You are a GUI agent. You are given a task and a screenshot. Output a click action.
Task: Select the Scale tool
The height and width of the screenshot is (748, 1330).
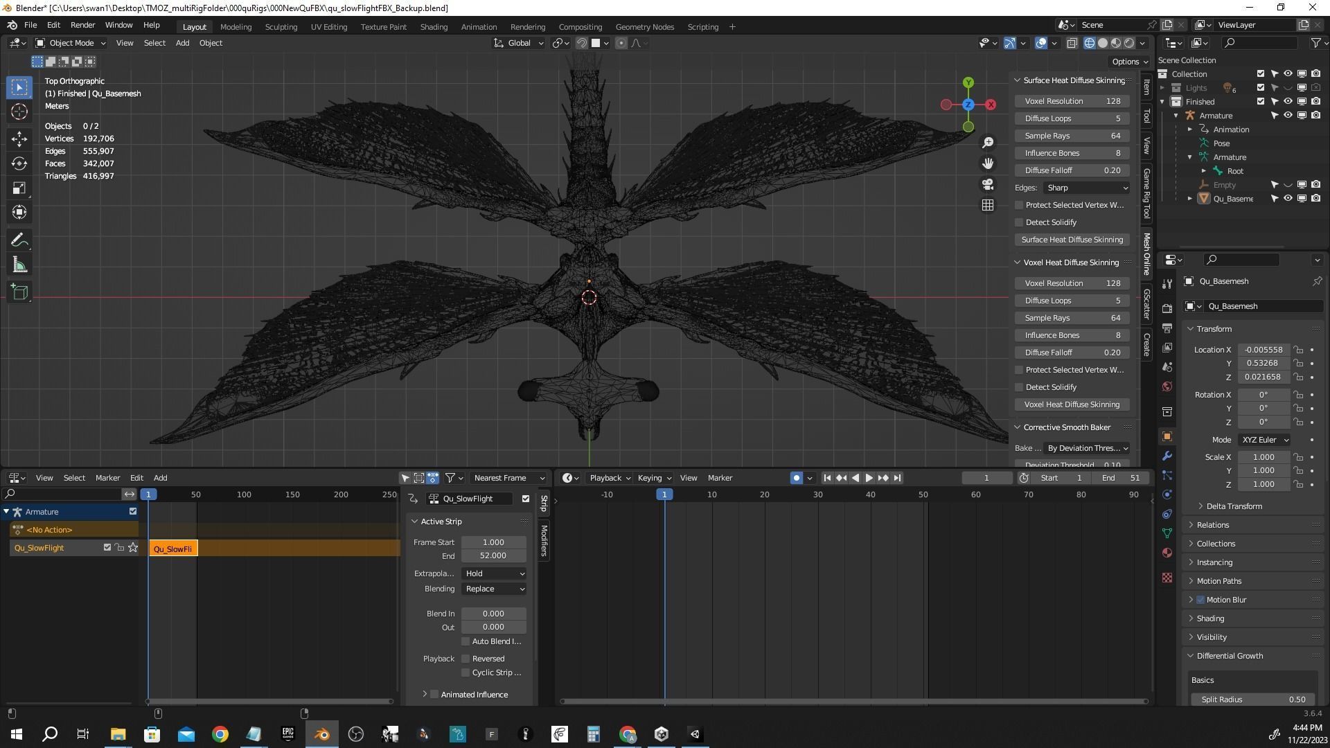[19, 188]
